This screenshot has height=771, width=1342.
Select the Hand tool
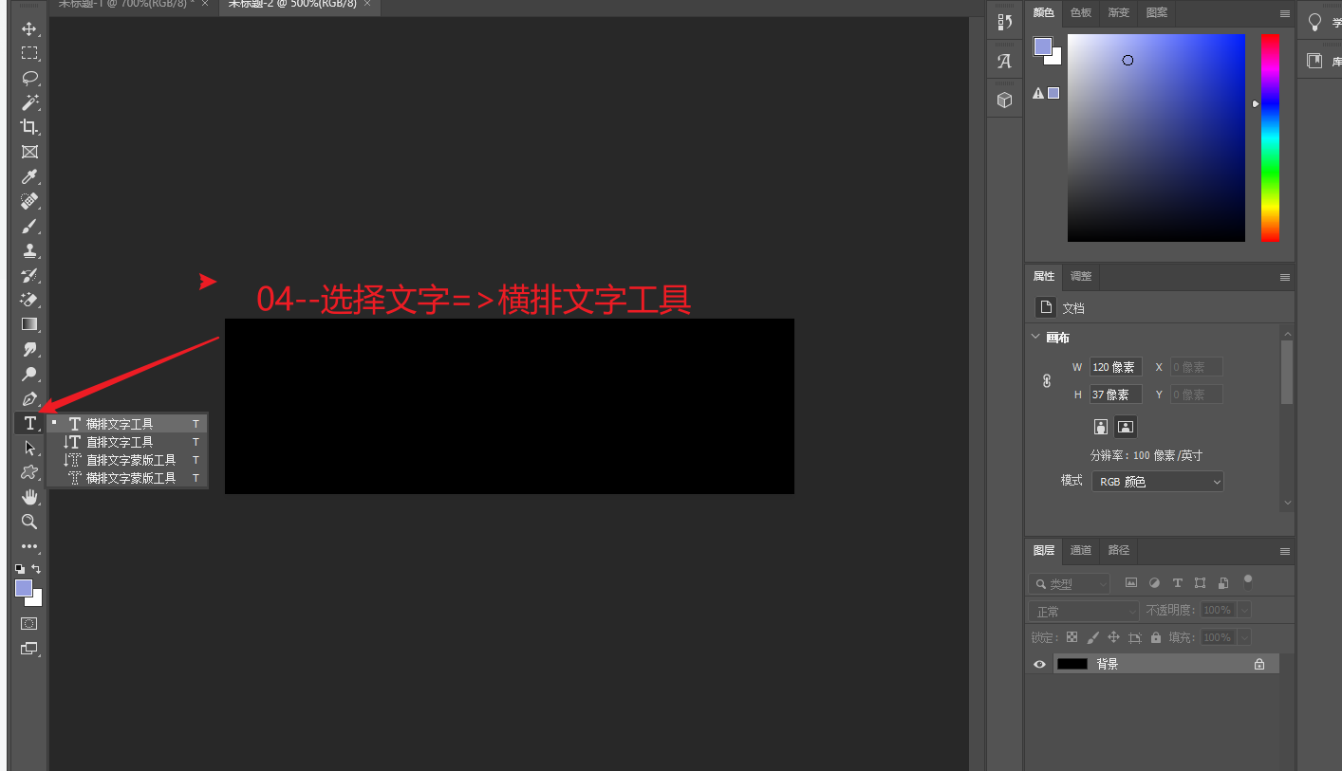pos(29,497)
